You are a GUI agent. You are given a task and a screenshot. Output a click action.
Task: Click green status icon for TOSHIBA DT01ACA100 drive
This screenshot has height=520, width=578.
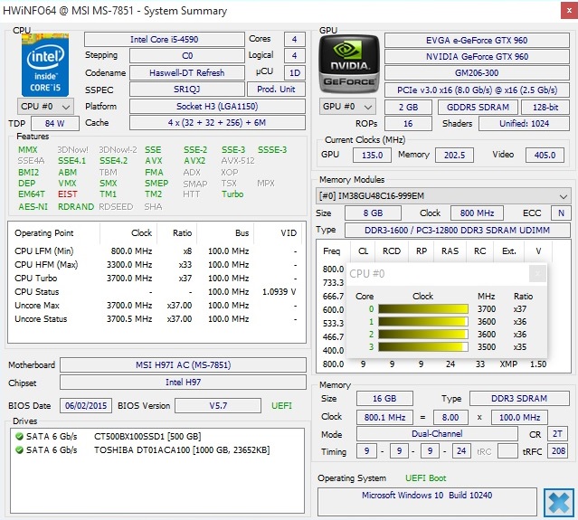pyautogui.click(x=19, y=450)
